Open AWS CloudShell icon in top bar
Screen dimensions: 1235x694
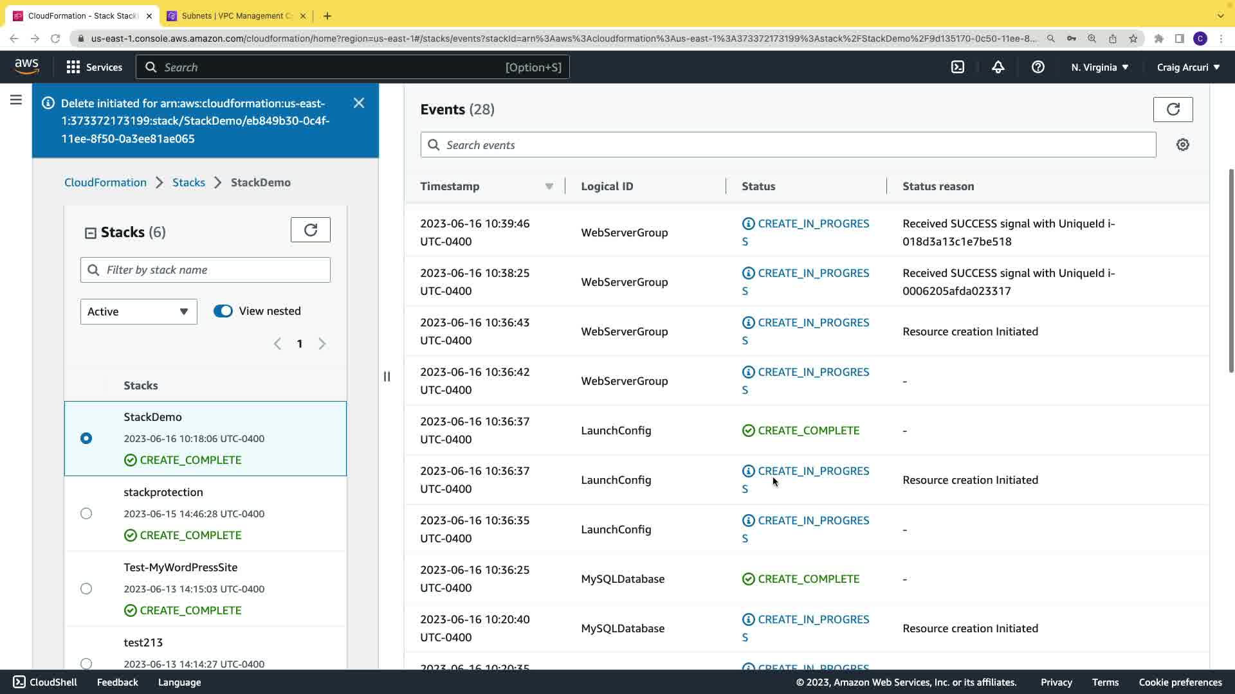point(958,67)
